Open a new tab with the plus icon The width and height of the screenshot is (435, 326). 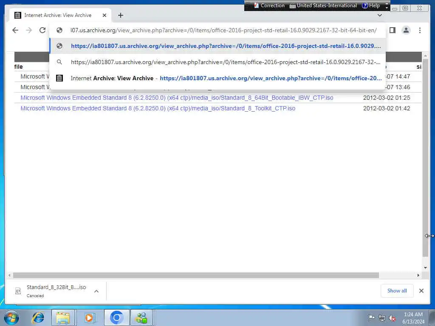point(120,15)
